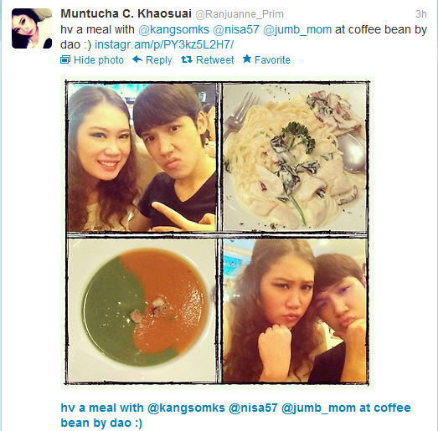Open the @Ranjuanne_Prim username handle
Image resolution: width=438 pixels, height=431 pixels.
pyautogui.click(x=240, y=14)
